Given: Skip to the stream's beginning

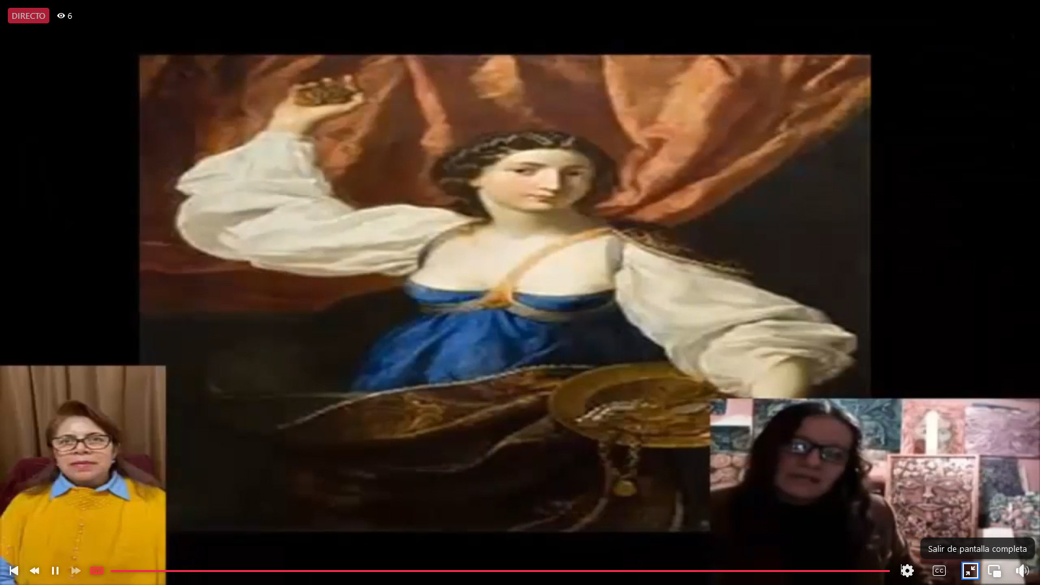Looking at the screenshot, I should point(13,571).
